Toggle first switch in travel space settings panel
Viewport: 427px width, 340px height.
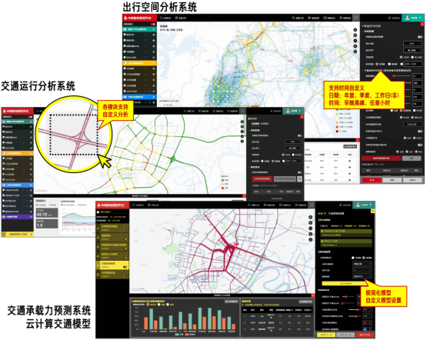point(420,37)
